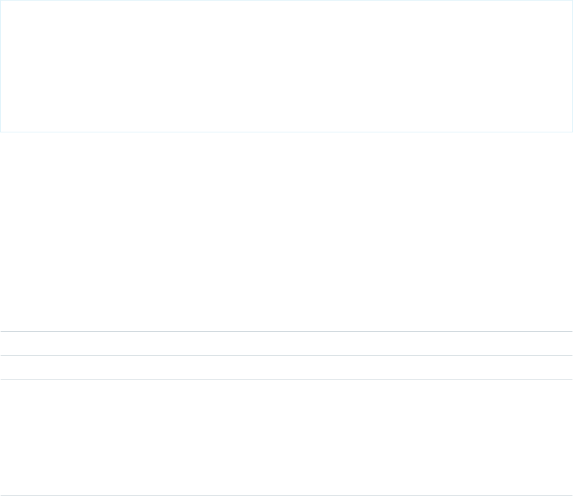Viewport: 573px width, 496px height.
Task: Click inside the empty bordered box
Action: (x=286, y=66)
